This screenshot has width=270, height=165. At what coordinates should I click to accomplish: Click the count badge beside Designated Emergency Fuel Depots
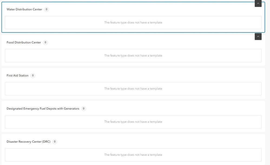click(x=84, y=109)
